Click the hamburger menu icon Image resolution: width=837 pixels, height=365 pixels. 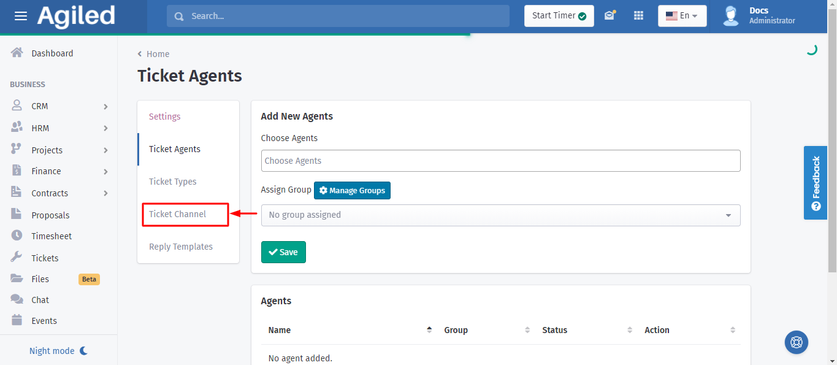21,16
